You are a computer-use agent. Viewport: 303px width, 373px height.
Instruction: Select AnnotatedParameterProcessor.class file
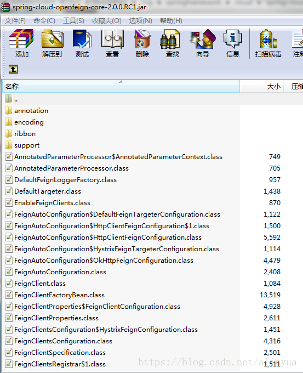pos(72,168)
